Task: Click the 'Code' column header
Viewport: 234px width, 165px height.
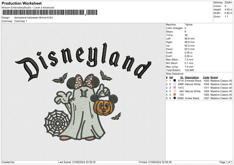Action: tap(206, 77)
